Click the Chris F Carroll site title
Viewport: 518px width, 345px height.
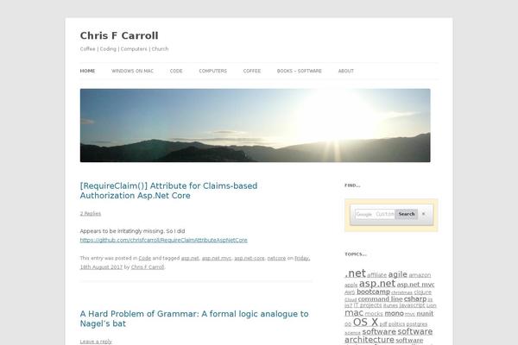(x=119, y=35)
